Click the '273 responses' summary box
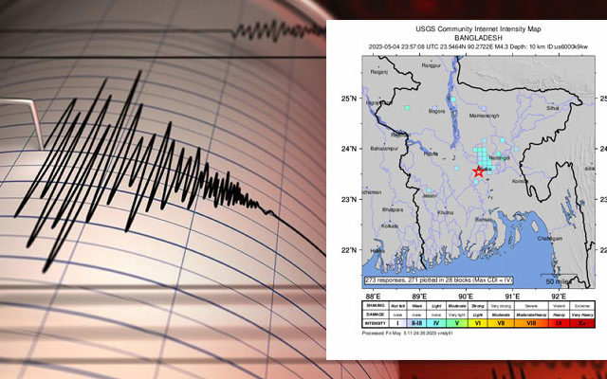The height and width of the screenshot is (379, 607). (x=438, y=280)
